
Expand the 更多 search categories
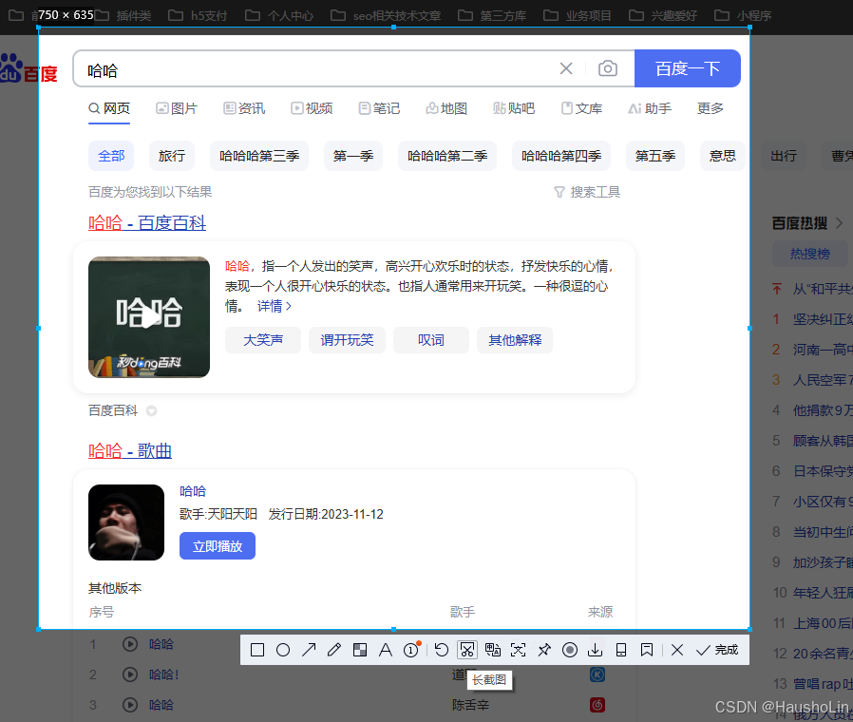[x=711, y=108]
